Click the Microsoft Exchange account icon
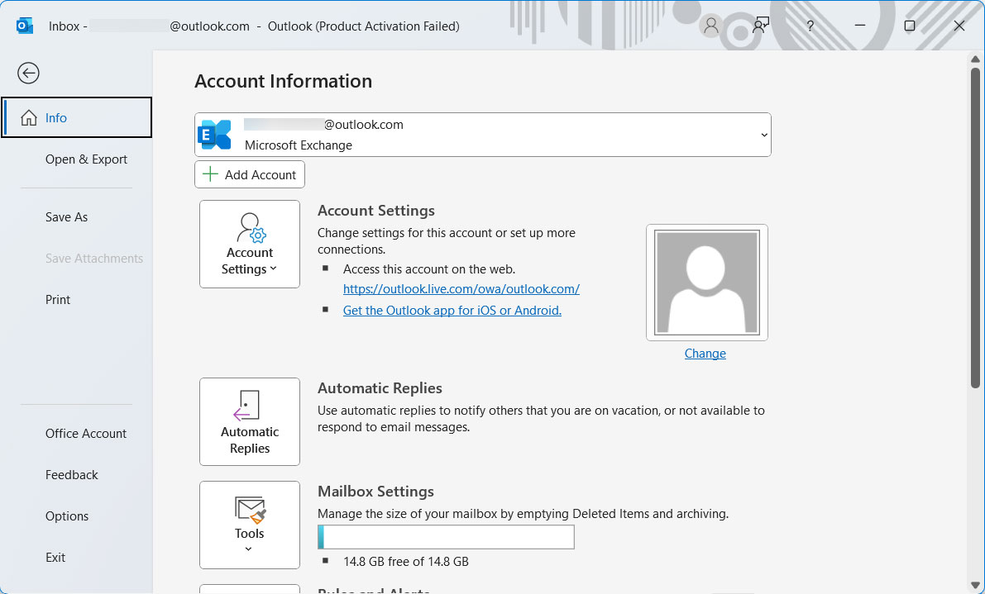Viewport: 985px width, 594px height. [214, 134]
